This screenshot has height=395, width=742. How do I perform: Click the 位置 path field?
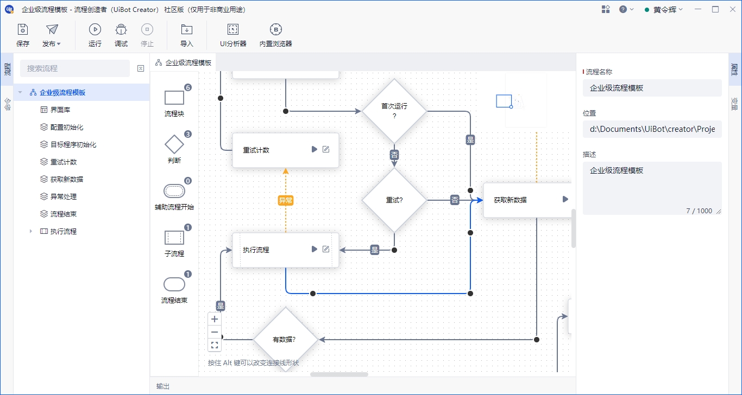coord(652,129)
